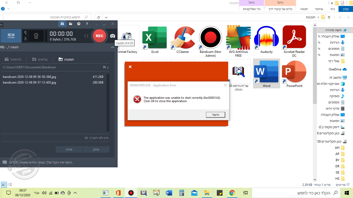Open דיסק מקומי (C:) in navigation pane
The height and width of the screenshot is (198, 353).
[x=332, y=127]
